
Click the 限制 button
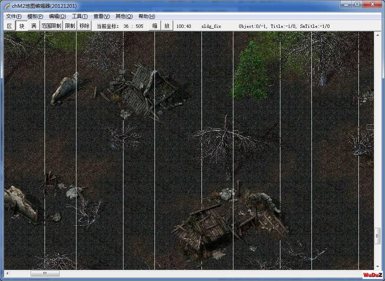[70, 26]
